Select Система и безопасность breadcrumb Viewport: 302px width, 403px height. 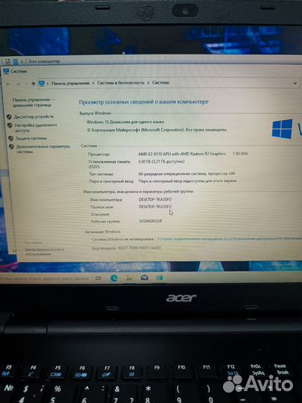(121, 83)
